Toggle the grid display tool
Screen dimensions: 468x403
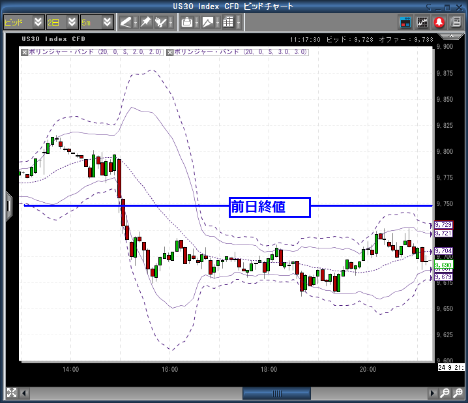tap(227, 22)
